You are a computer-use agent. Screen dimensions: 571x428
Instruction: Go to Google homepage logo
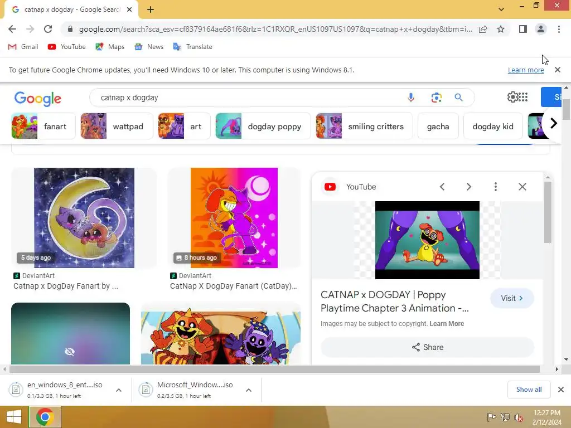[x=38, y=98]
